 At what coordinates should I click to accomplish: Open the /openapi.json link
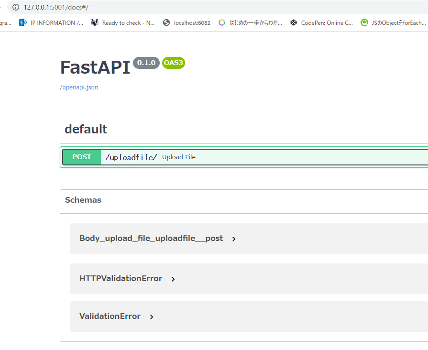(x=79, y=87)
